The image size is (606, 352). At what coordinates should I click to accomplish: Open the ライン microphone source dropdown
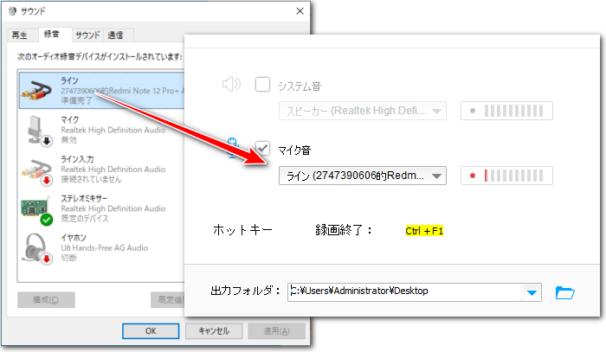coord(437,176)
